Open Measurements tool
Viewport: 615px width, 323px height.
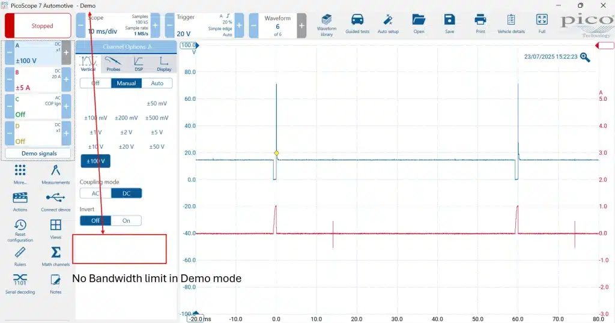56,175
